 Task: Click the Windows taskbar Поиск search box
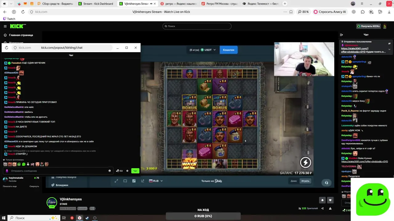34,218
